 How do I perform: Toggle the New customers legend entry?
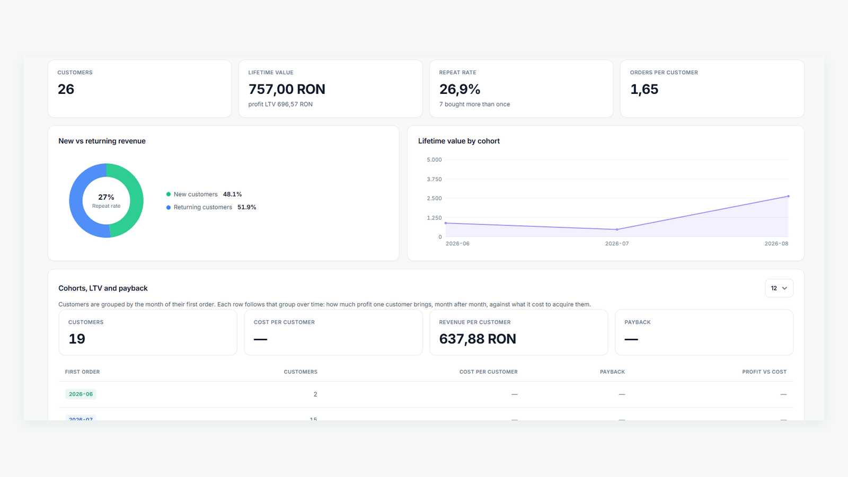(204, 195)
